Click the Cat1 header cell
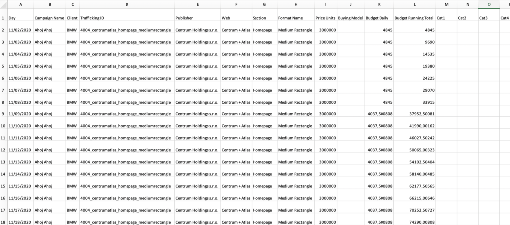The image size is (510, 225). 445,18
